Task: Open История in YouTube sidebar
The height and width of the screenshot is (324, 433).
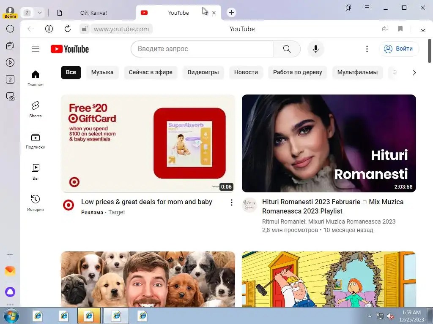Action: 36,203
